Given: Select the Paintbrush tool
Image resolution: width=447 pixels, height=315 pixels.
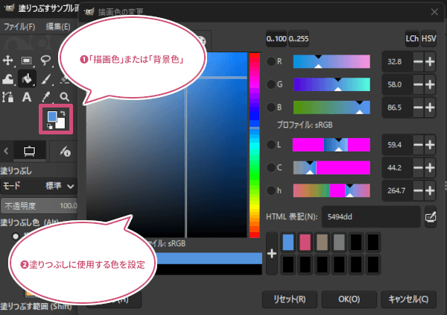Looking at the screenshot, I should pos(45,79).
